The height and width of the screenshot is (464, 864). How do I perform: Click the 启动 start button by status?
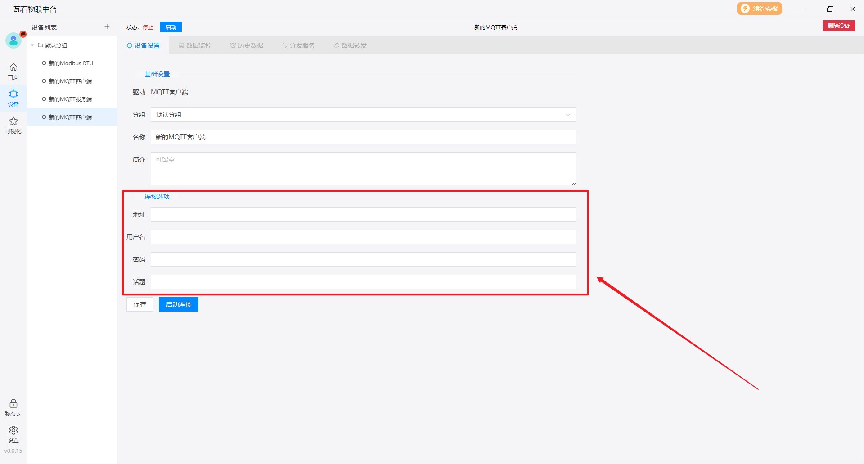(171, 27)
